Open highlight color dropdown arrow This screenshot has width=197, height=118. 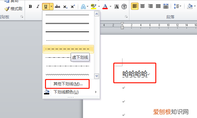[99, 6]
